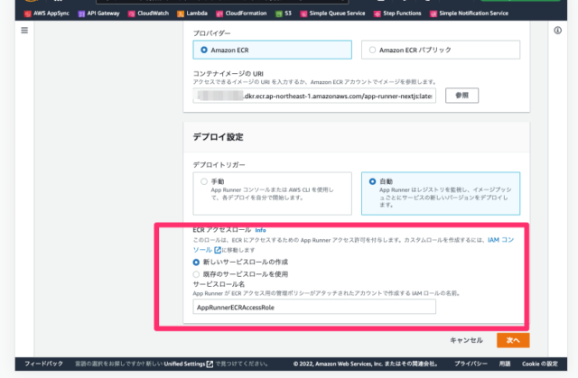The width and height of the screenshot is (578, 378).
Task: Open Cookie の設定 footer link
Action: (540, 364)
